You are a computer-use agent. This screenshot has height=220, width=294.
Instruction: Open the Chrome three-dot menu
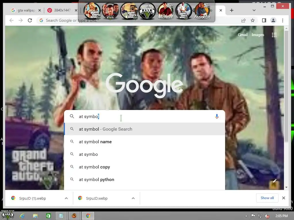tap(283, 20)
